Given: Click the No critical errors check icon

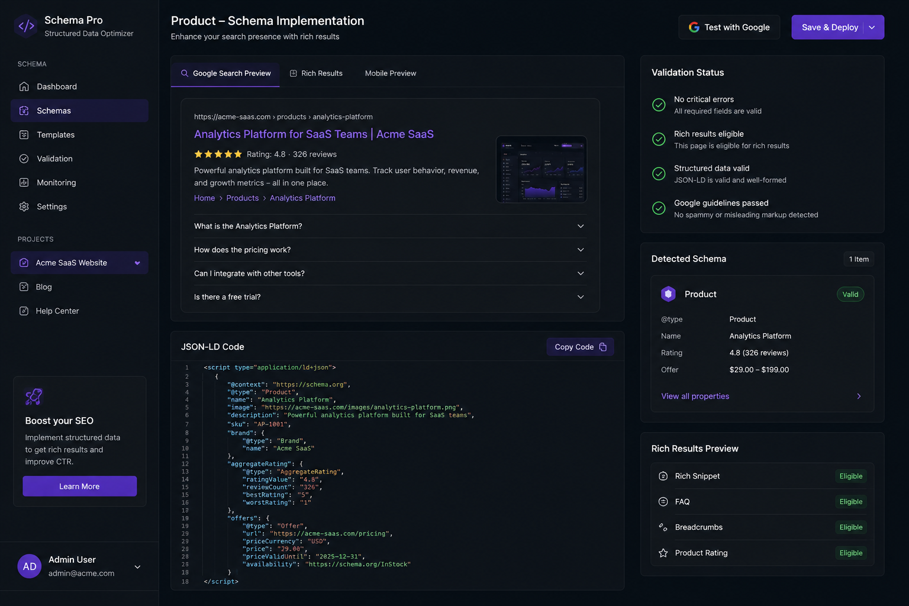Looking at the screenshot, I should (659, 105).
